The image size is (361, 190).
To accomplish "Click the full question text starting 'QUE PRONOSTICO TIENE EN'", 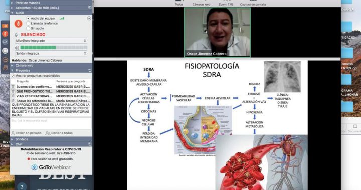I will pos(51,110).
